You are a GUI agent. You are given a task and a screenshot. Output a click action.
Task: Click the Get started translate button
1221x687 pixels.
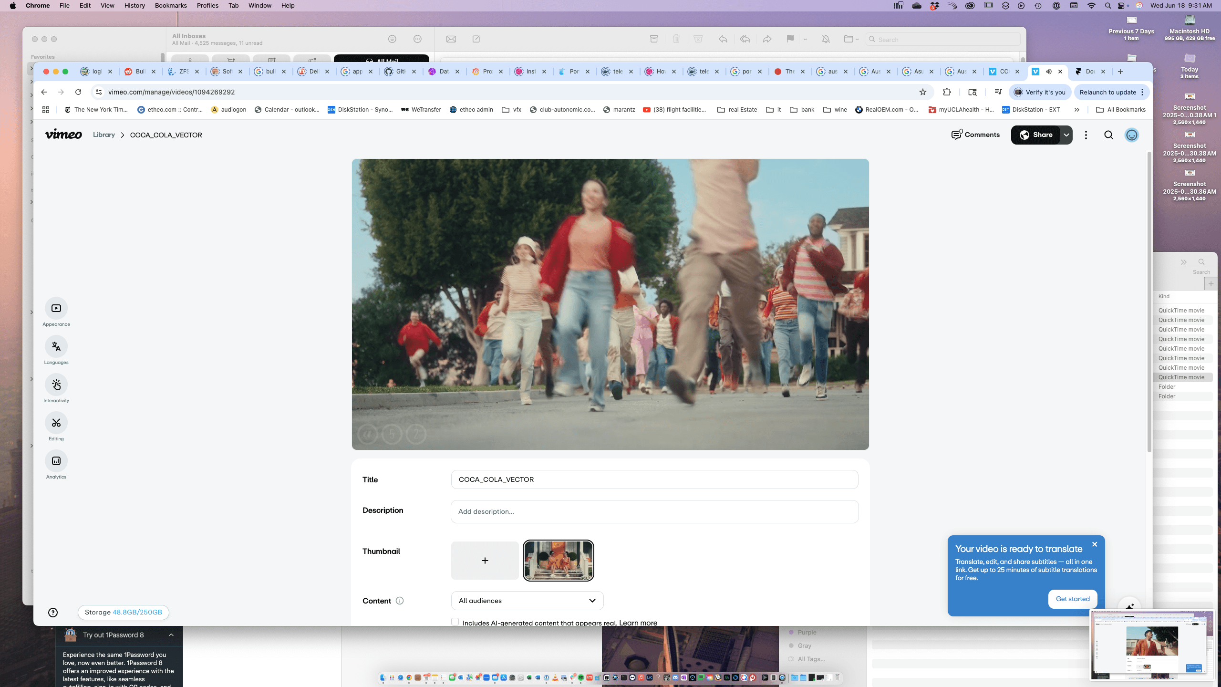(x=1072, y=599)
